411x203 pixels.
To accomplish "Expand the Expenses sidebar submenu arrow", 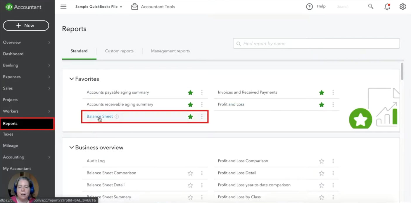I will tap(49, 77).
